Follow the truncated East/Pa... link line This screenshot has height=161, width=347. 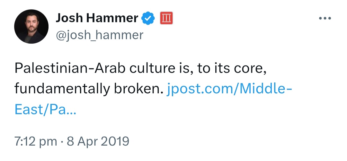pos(45,110)
